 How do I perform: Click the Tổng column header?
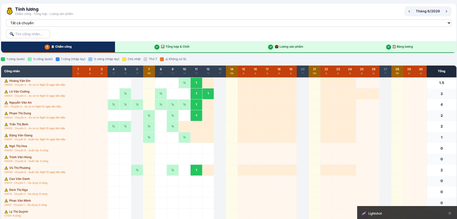442,71
